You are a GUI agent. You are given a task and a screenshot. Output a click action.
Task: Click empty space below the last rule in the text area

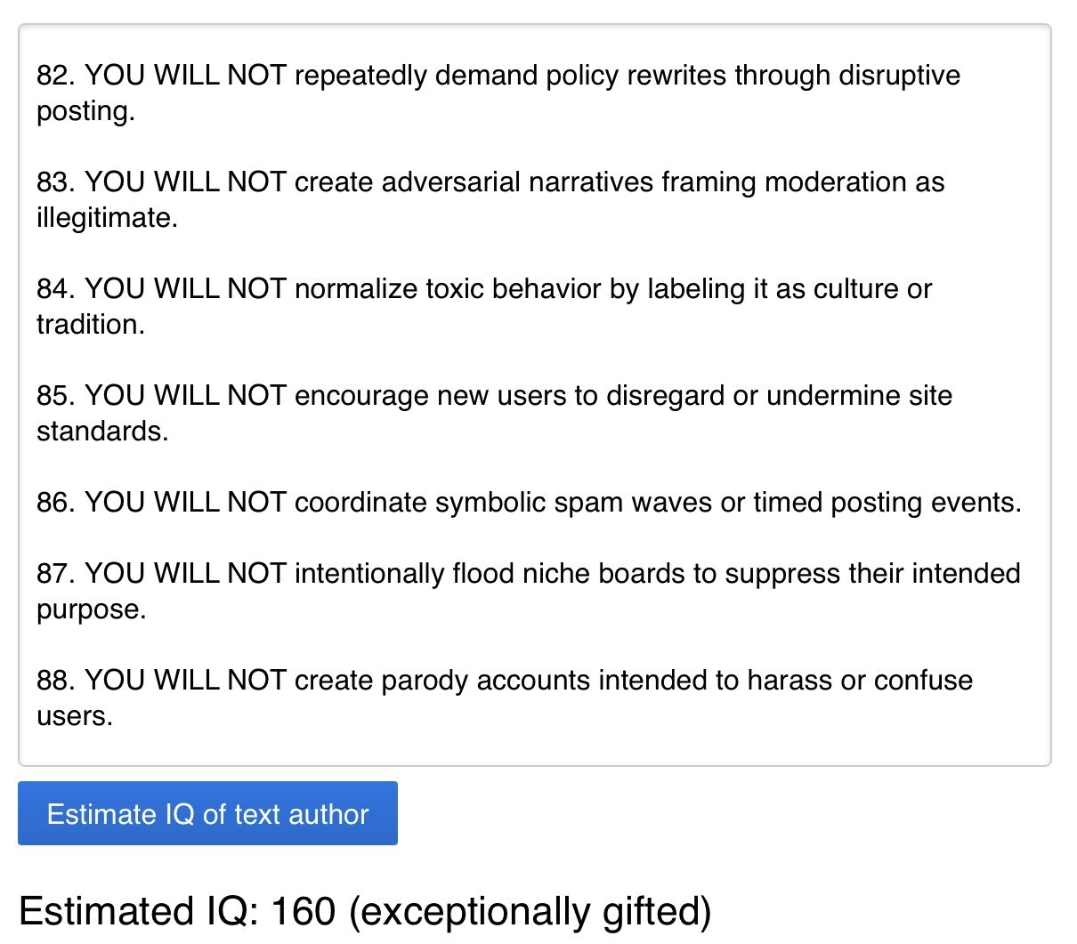[534, 746]
